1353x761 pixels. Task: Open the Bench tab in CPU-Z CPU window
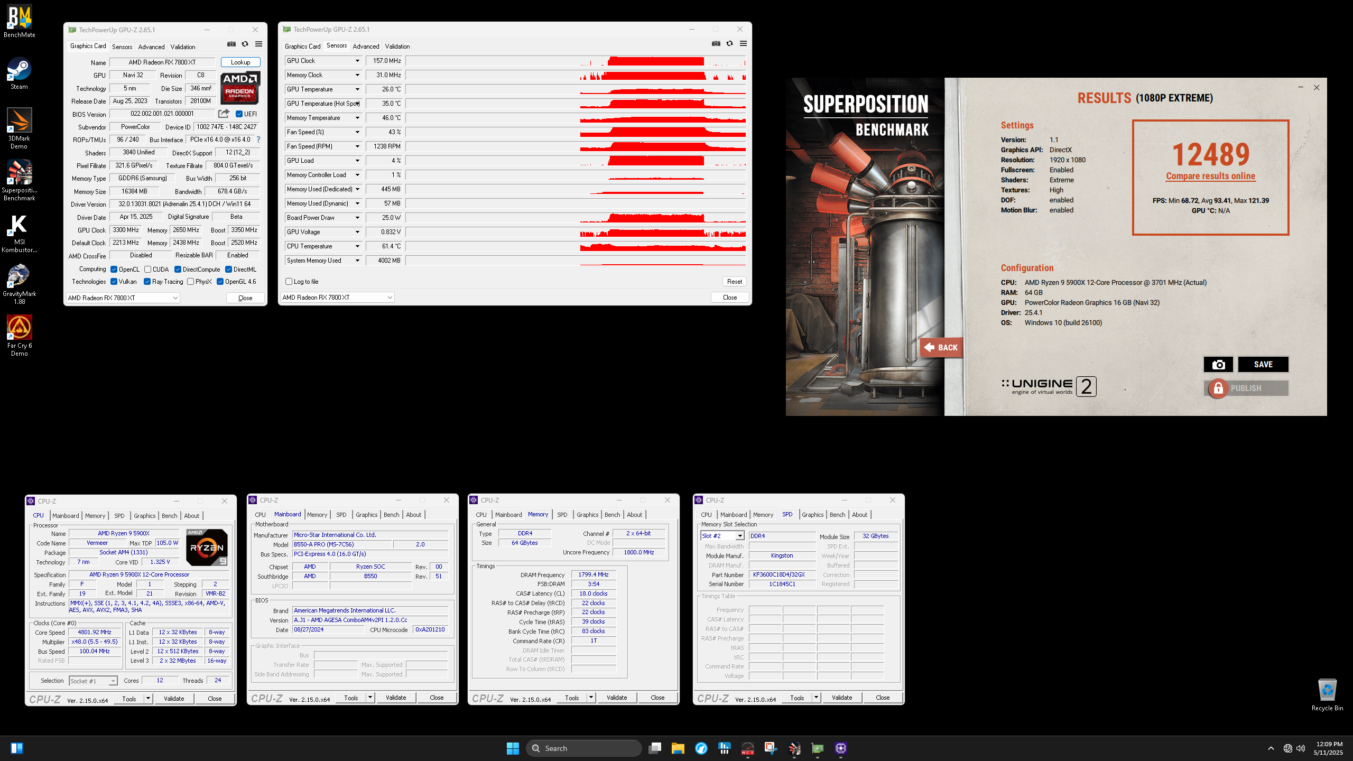pos(169,516)
